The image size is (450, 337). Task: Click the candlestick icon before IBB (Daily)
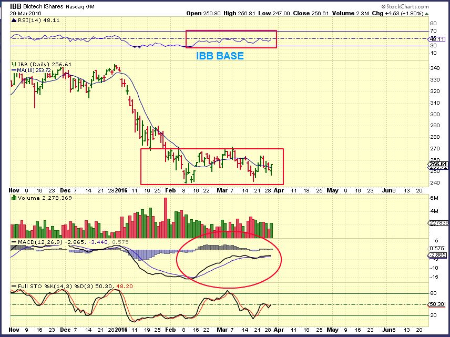point(14,65)
